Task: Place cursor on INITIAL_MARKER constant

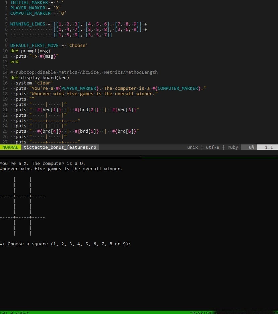Action: [x=29, y=3]
